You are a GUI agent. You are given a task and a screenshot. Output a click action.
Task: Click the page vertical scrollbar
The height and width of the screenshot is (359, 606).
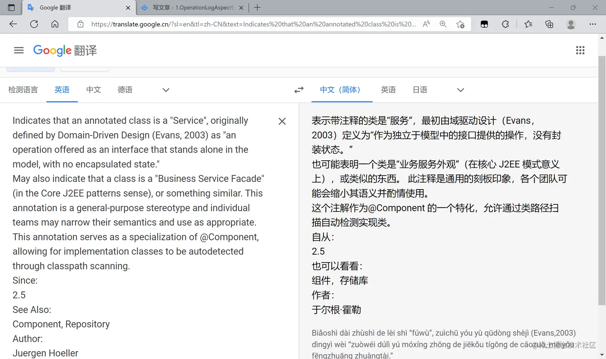[602, 180]
